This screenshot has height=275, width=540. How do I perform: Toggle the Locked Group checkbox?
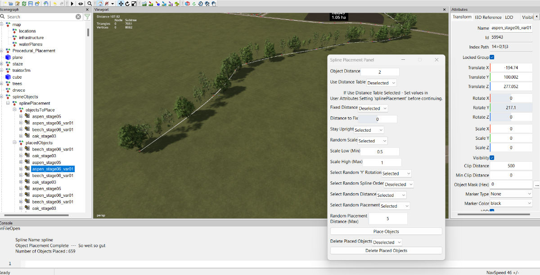(x=492, y=57)
